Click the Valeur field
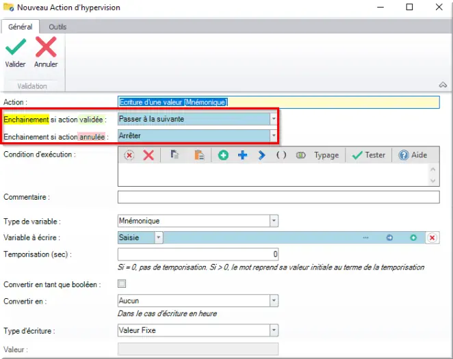The width and height of the screenshot is (453, 359). point(198,349)
